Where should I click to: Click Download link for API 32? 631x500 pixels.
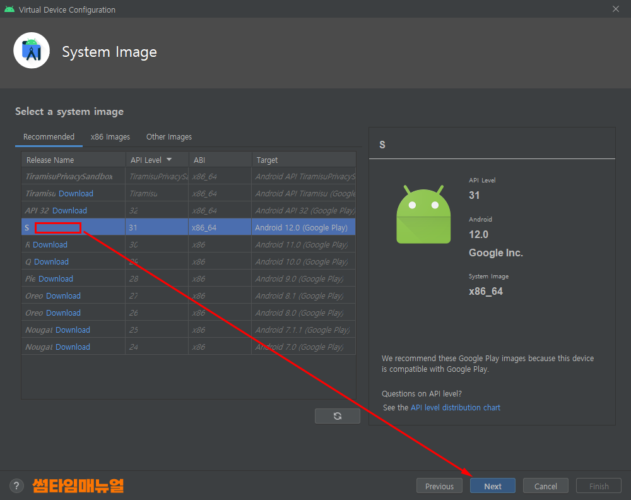point(69,211)
